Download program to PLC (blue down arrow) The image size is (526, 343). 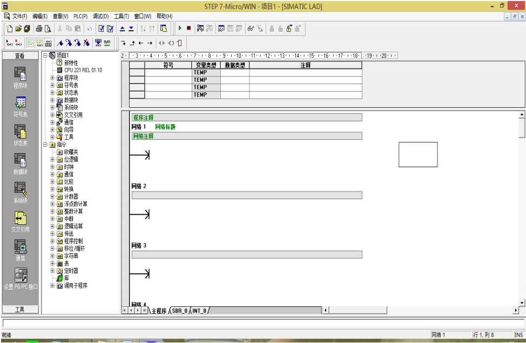131,29
